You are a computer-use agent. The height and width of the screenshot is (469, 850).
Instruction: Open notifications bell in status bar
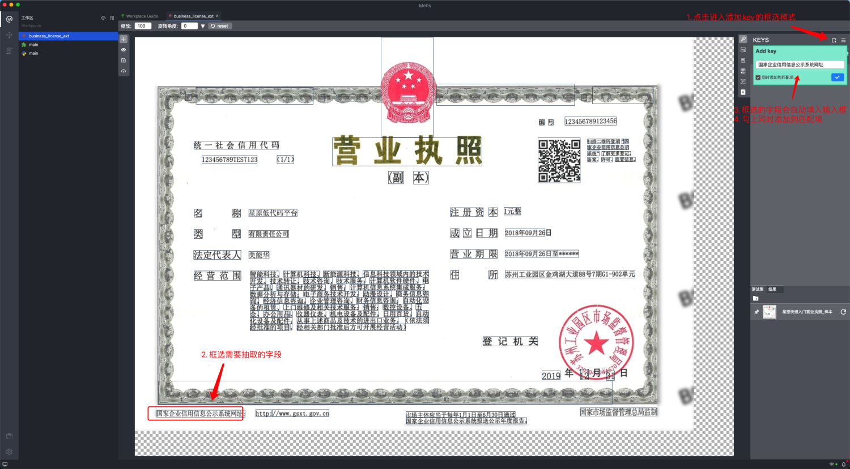point(844,464)
